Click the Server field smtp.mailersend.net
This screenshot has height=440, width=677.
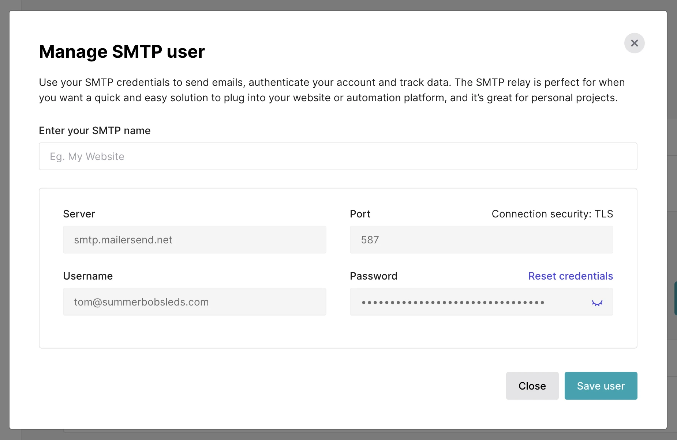coord(194,240)
